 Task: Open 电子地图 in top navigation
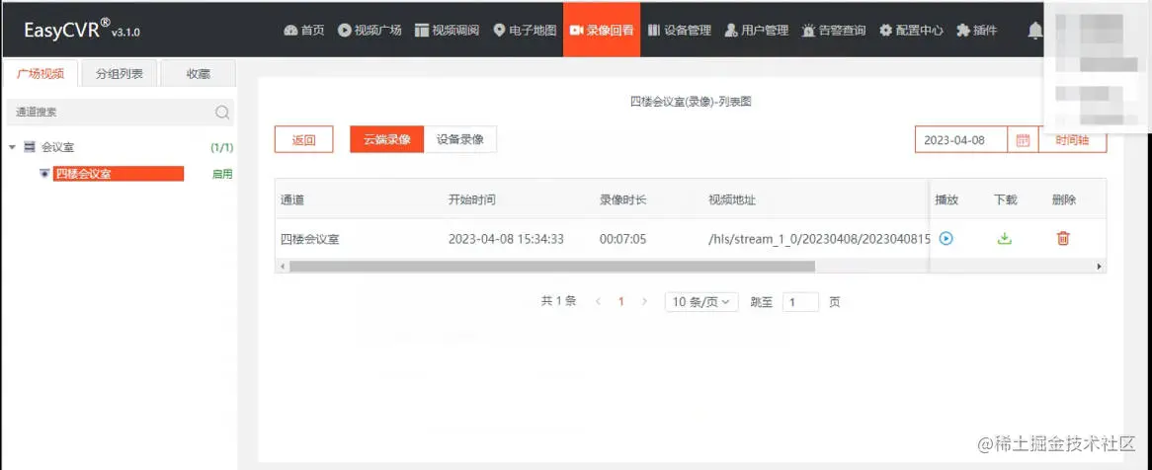click(525, 30)
